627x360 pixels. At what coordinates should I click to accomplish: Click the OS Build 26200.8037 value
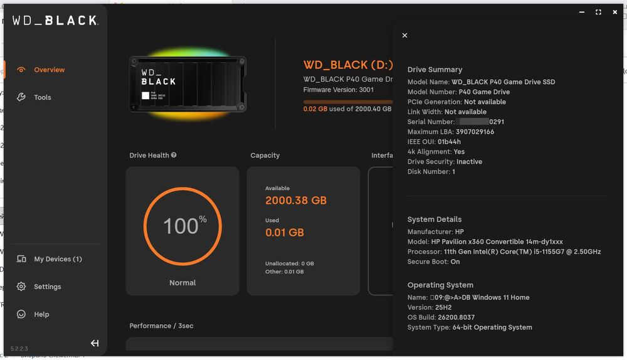[456, 317]
